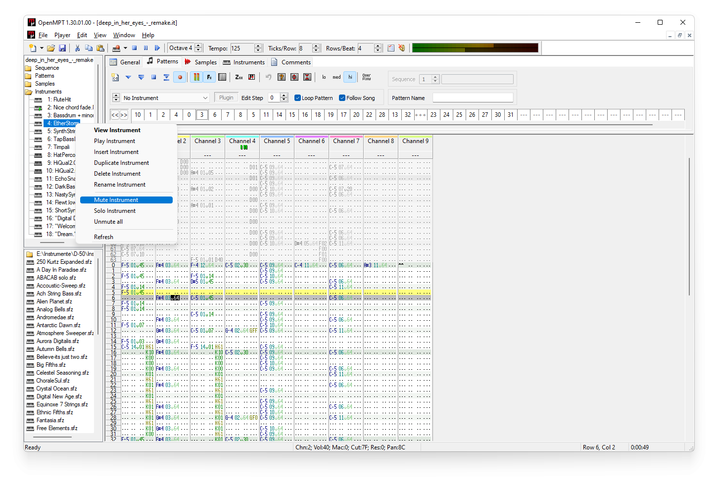Open the Zxx macro configuration icon

[x=239, y=77]
